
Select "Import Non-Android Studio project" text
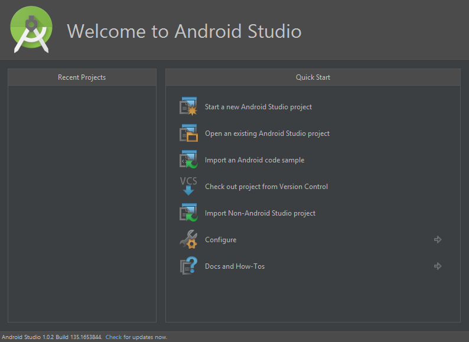coord(260,213)
